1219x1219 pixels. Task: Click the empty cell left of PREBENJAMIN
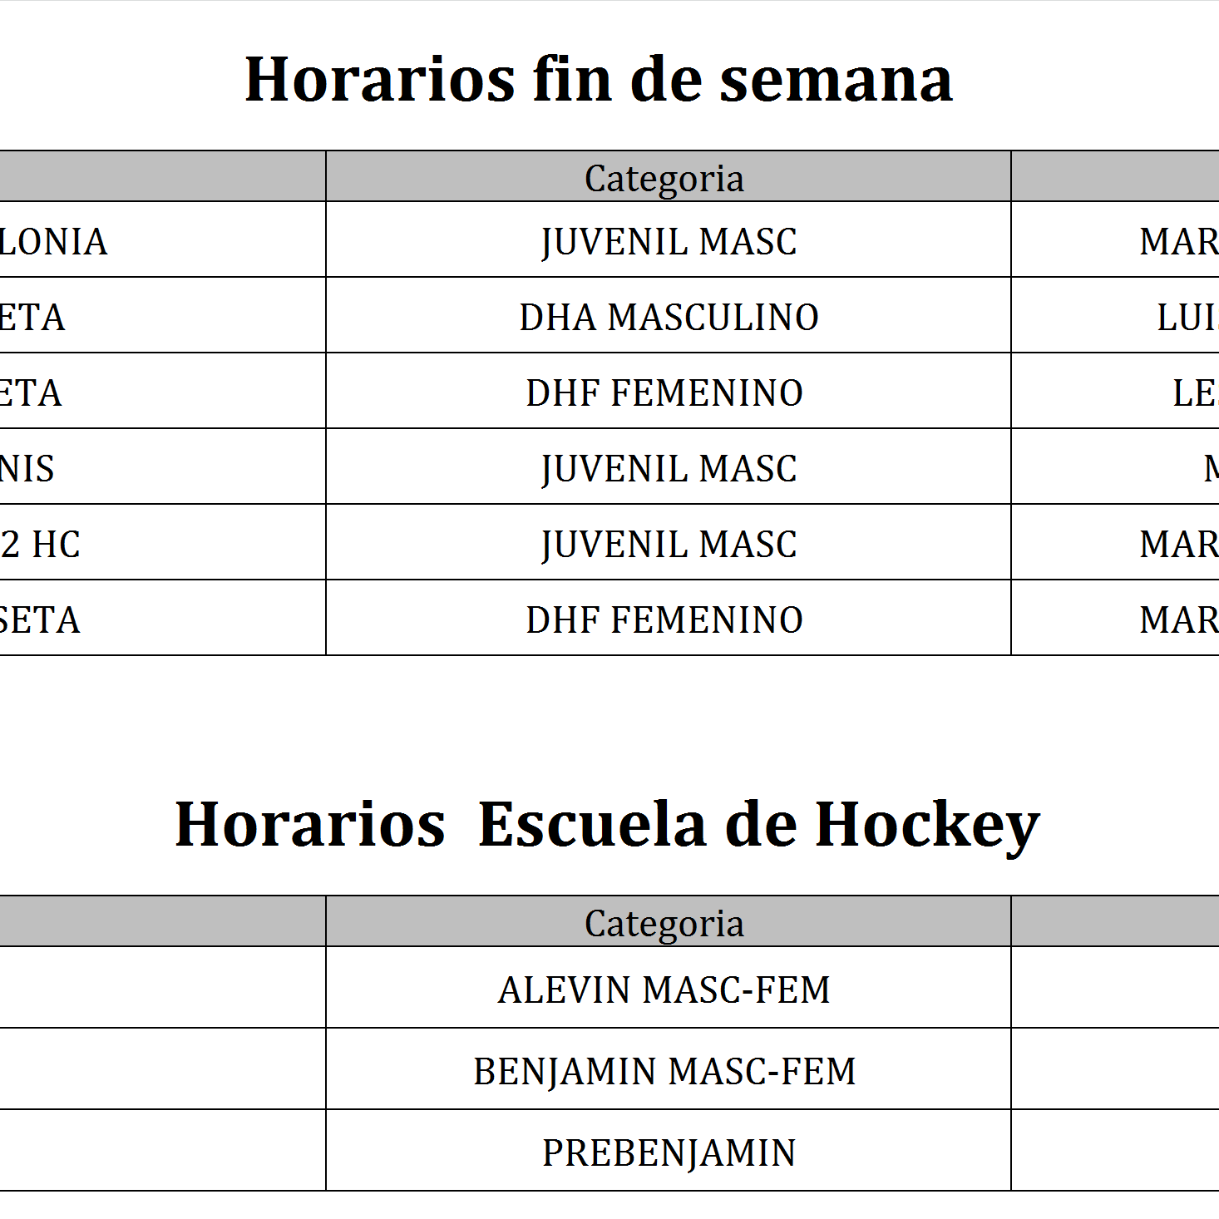point(162,1151)
